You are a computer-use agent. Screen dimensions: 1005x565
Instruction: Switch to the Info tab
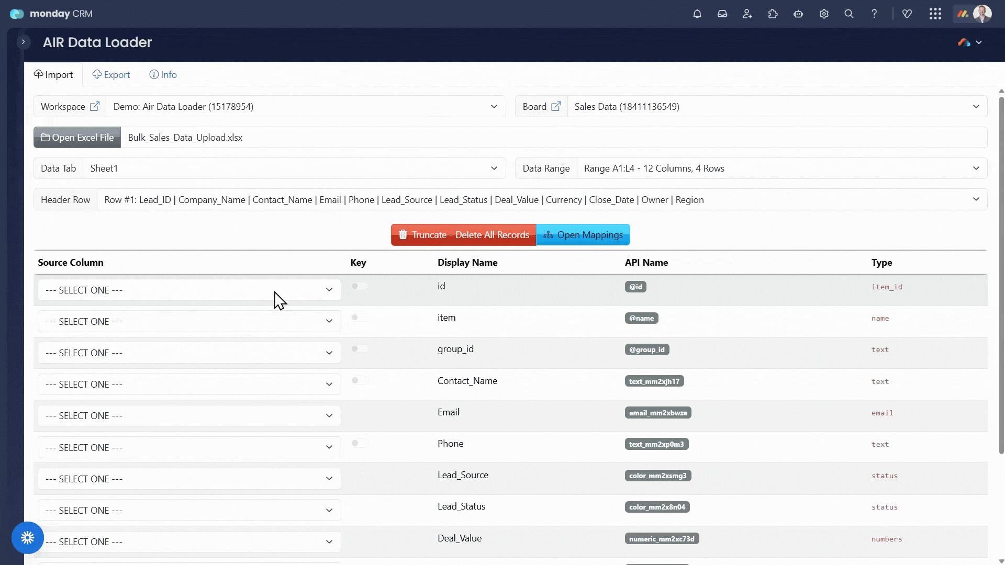[163, 74]
